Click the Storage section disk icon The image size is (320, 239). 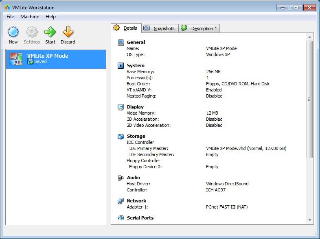(121, 136)
